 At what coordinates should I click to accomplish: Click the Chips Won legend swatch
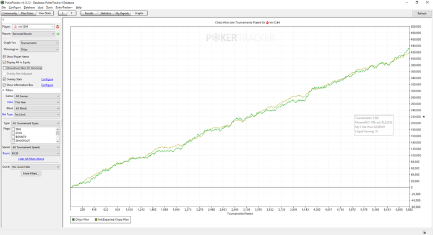pos(74,220)
